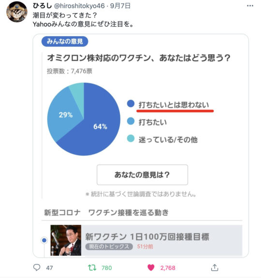Click the dark blue 打ちたいとは思わない legend dot
Image resolution: width=261 pixels, height=278 pixels.
pyautogui.click(x=130, y=103)
